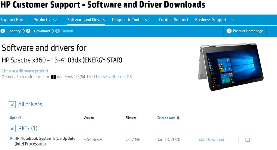Open the Products menu
The height and width of the screenshot is (150, 277).
coord(41,20)
